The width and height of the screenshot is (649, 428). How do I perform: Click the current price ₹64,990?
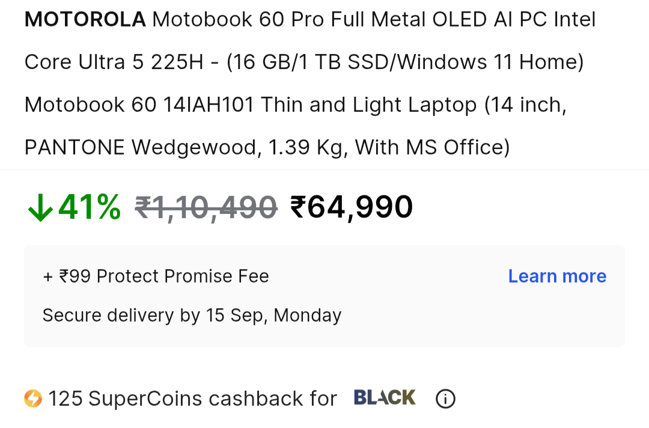pyautogui.click(x=352, y=207)
